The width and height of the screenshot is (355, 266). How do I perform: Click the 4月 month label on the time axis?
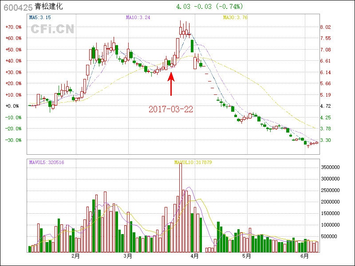[x=194, y=256]
